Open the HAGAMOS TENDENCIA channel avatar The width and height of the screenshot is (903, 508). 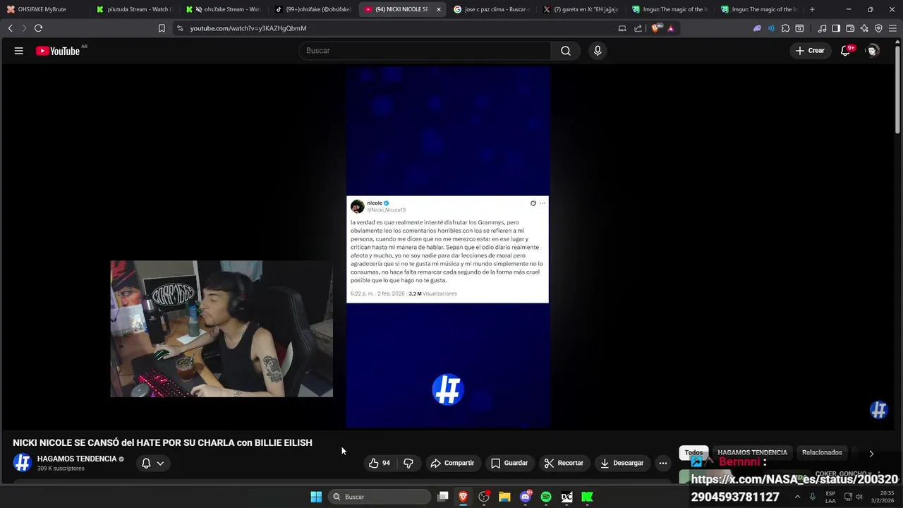click(23, 463)
